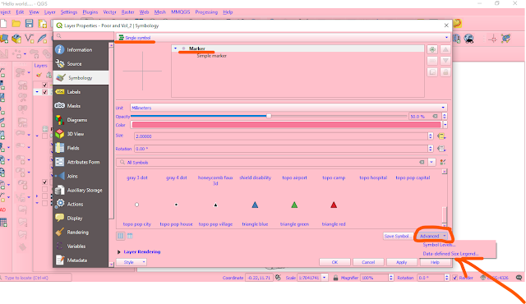Screen dimensions: 526x304
Task: Select the Simple marker tree row
Action: tap(211, 56)
